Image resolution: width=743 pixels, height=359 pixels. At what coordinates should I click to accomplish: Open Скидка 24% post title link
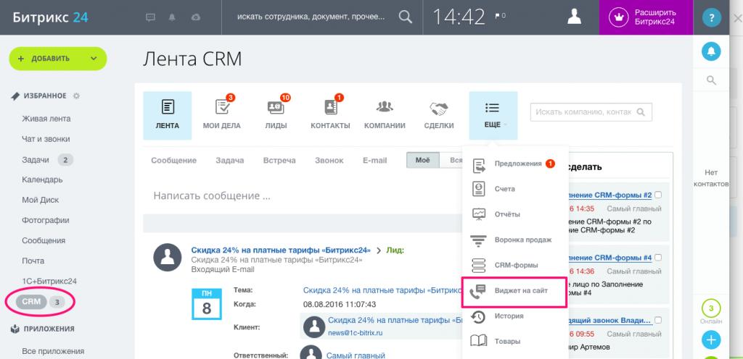tap(281, 250)
